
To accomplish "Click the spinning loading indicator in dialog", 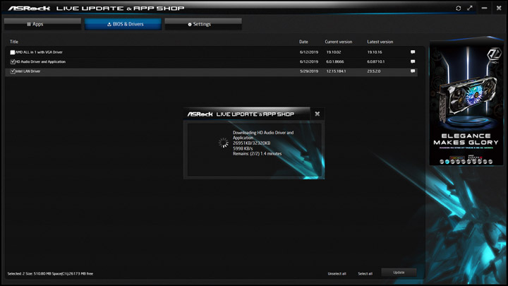I will click(x=224, y=143).
